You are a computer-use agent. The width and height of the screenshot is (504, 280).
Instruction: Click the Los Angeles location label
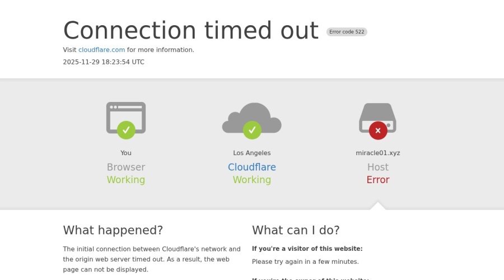pyautogui.click(x=252, y=153)
